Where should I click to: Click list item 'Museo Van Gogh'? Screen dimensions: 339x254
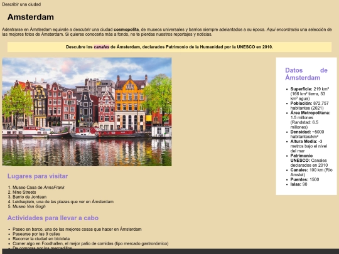[x=29, y=206]
